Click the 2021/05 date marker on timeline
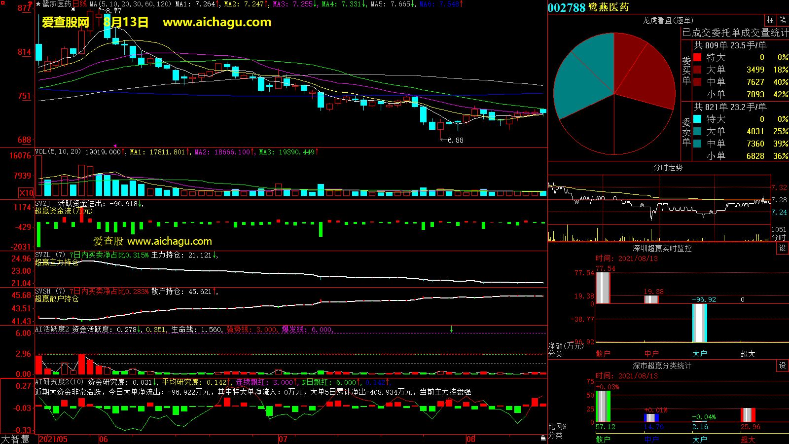789x444 pixels. coord(53,439)
